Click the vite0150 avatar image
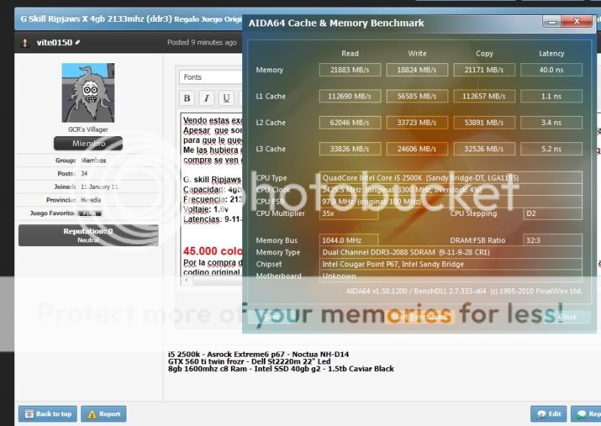 tap(88, 93)
